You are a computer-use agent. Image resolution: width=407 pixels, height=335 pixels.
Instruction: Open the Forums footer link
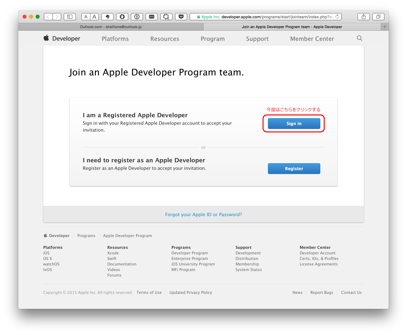pos(114,275)
